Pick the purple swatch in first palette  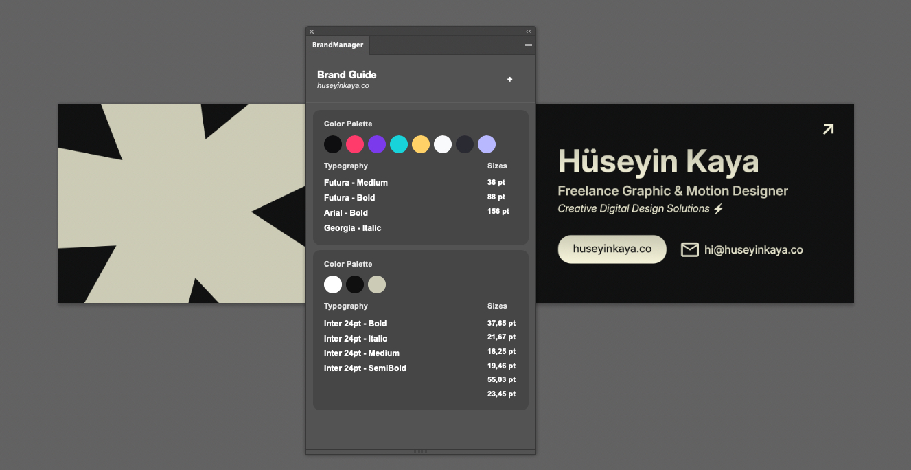click(x=377, y=144)
